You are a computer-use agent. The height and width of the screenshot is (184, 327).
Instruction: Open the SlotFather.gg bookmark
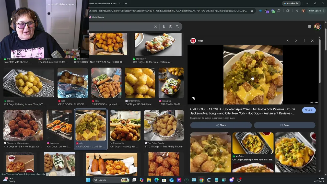pyautogui.click(x=97, y=17)
